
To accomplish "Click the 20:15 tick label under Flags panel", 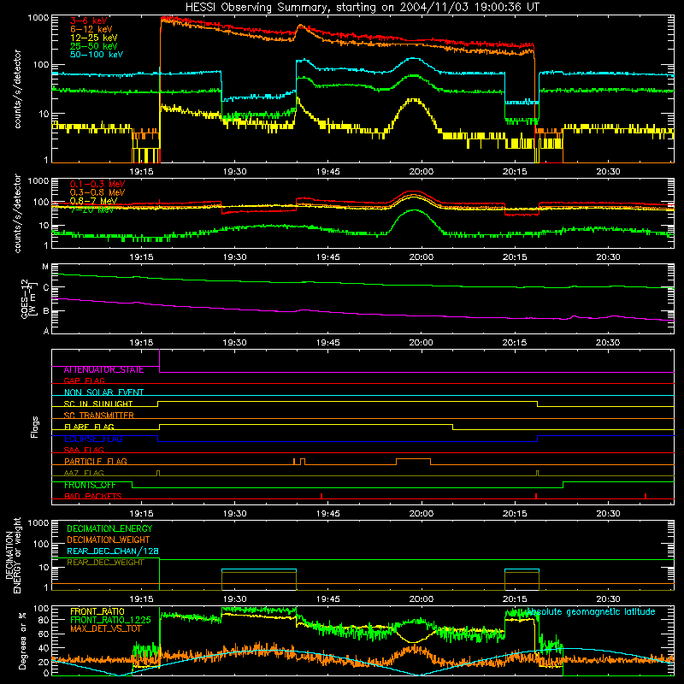I will 515,514.
